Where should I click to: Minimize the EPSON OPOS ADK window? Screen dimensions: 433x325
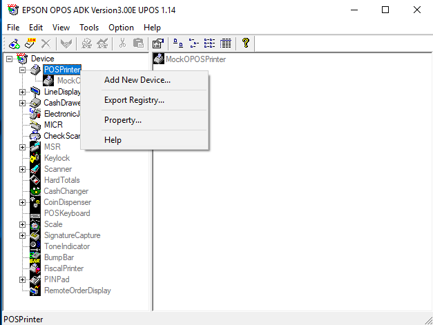(354, 10)
